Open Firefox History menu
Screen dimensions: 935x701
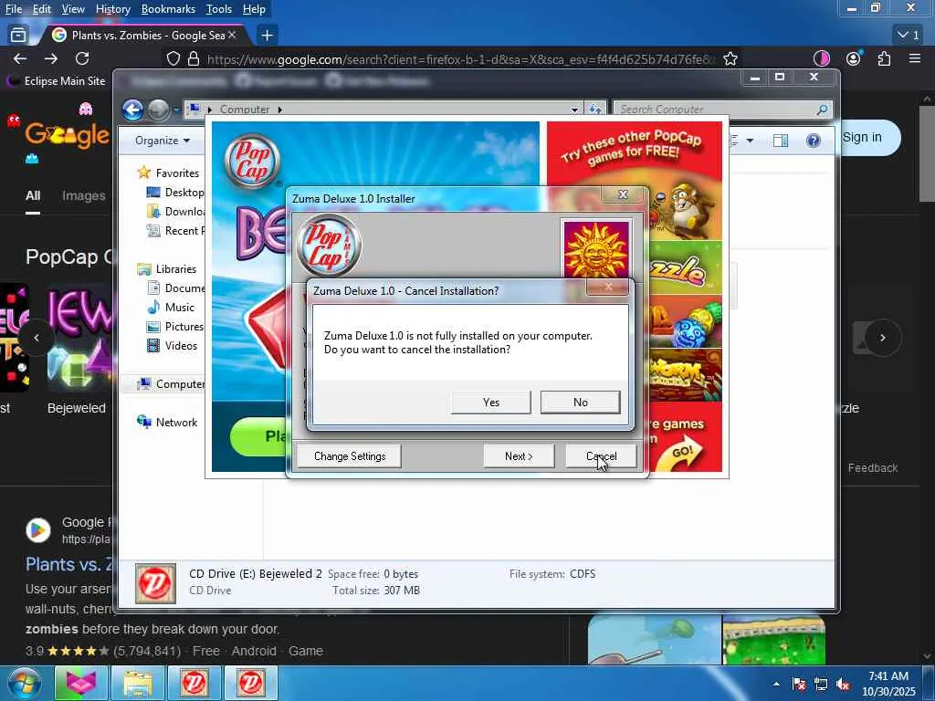[112, 9]
